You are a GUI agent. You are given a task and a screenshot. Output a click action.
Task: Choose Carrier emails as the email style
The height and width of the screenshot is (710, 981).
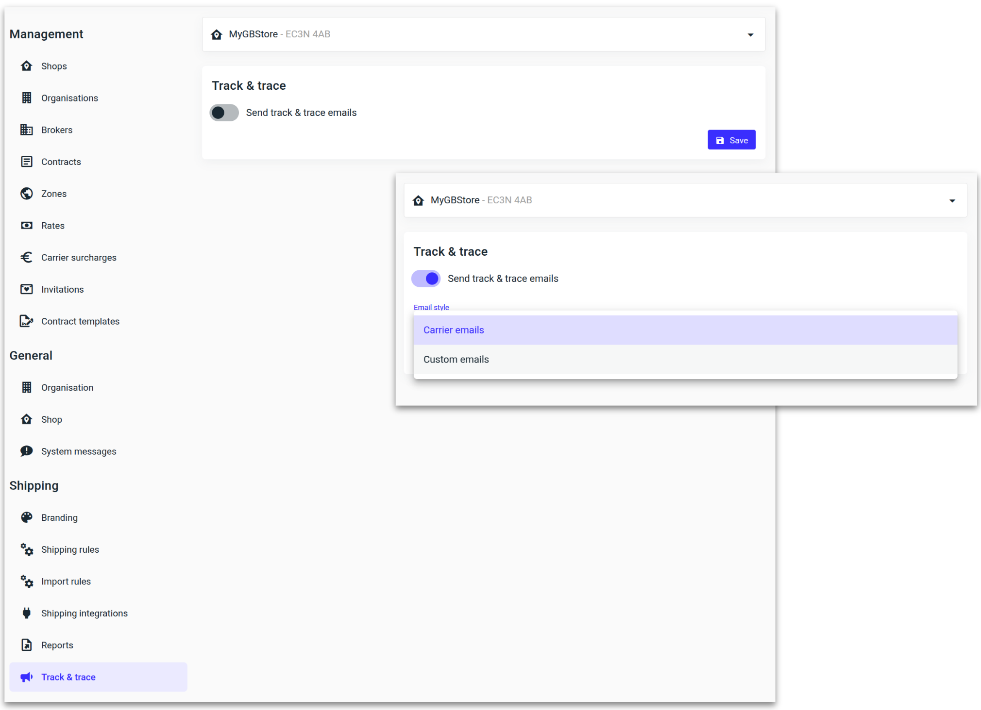point(453,330)
